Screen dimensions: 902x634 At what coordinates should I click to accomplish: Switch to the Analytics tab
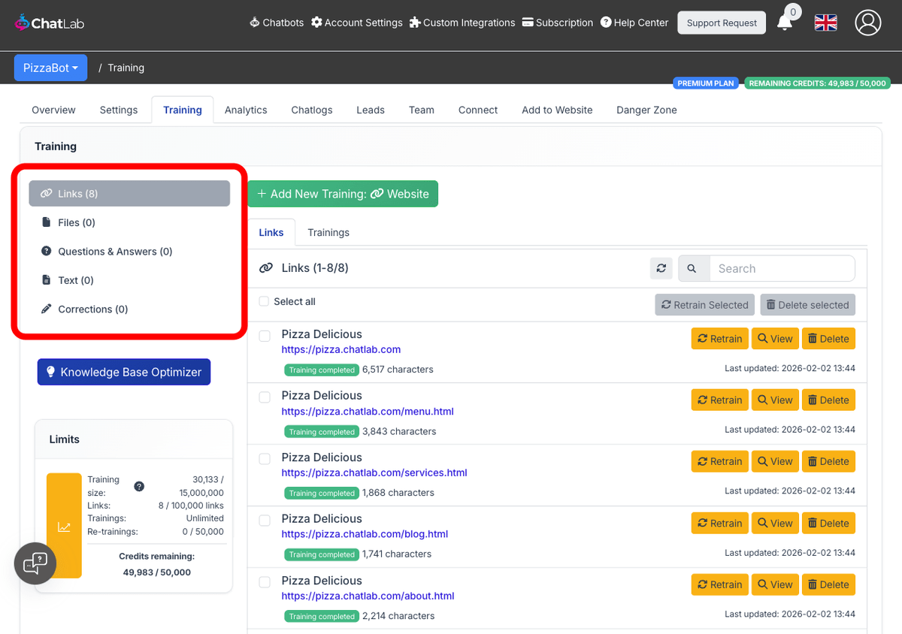[x=246, y=110]
